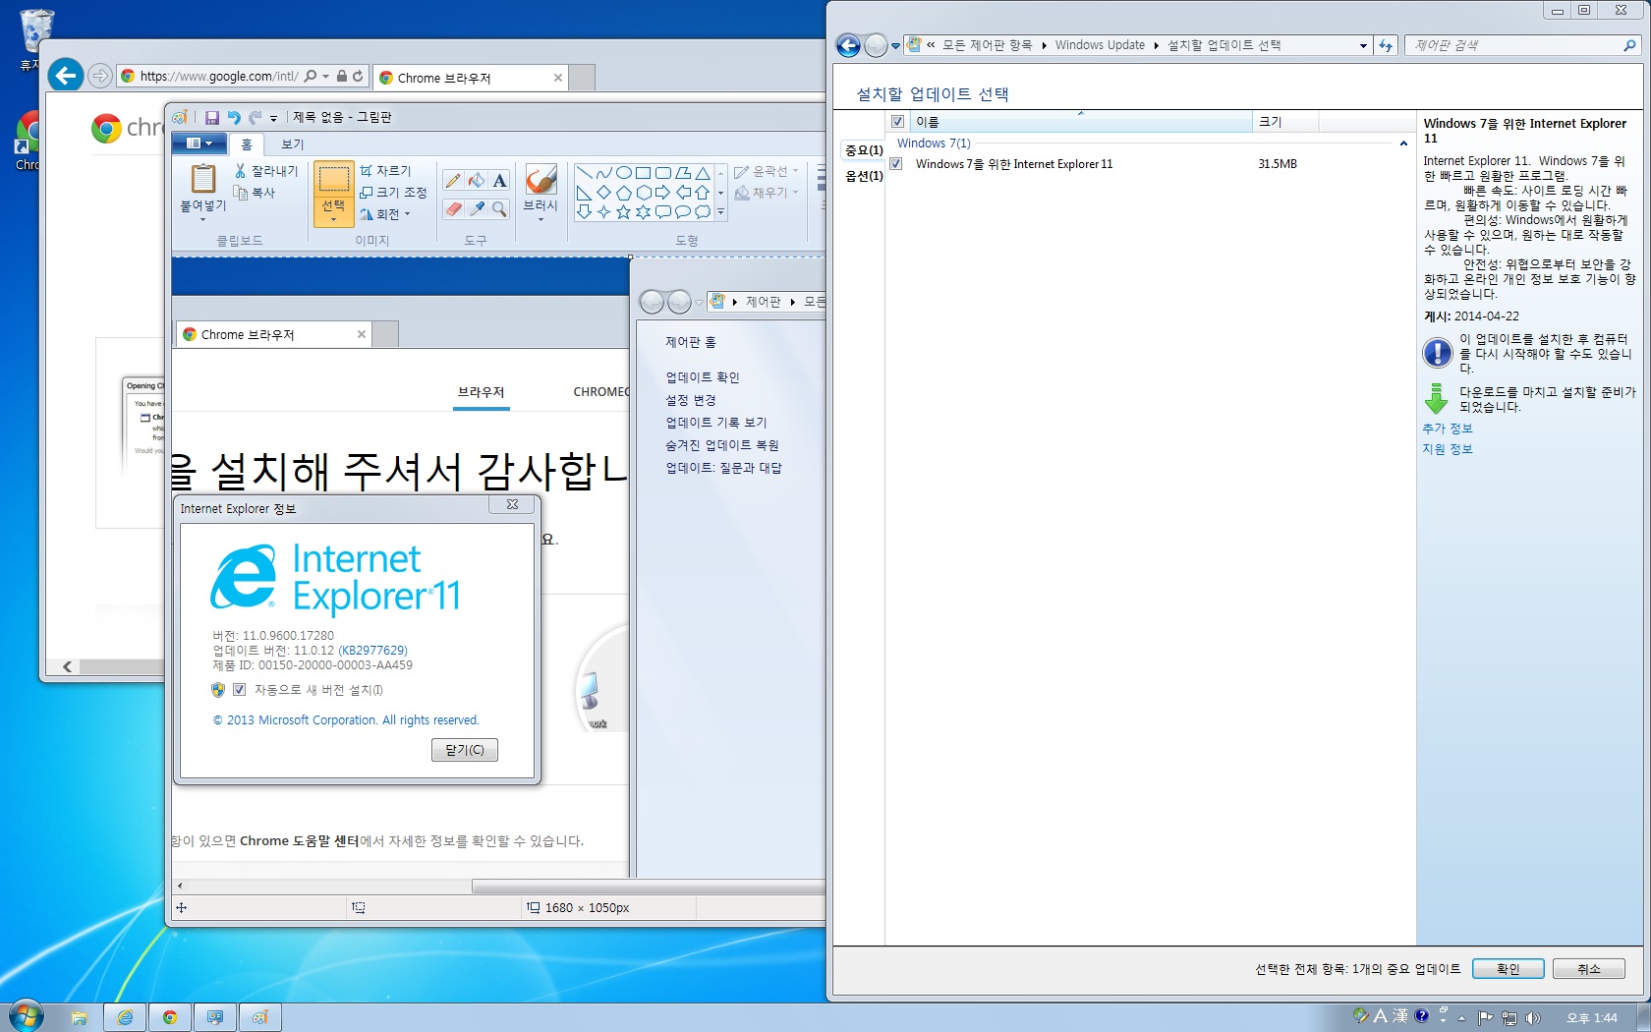Open the 지원 정보 link
Screen dimensions: 1651x1032
click(x=1447, y=449)
